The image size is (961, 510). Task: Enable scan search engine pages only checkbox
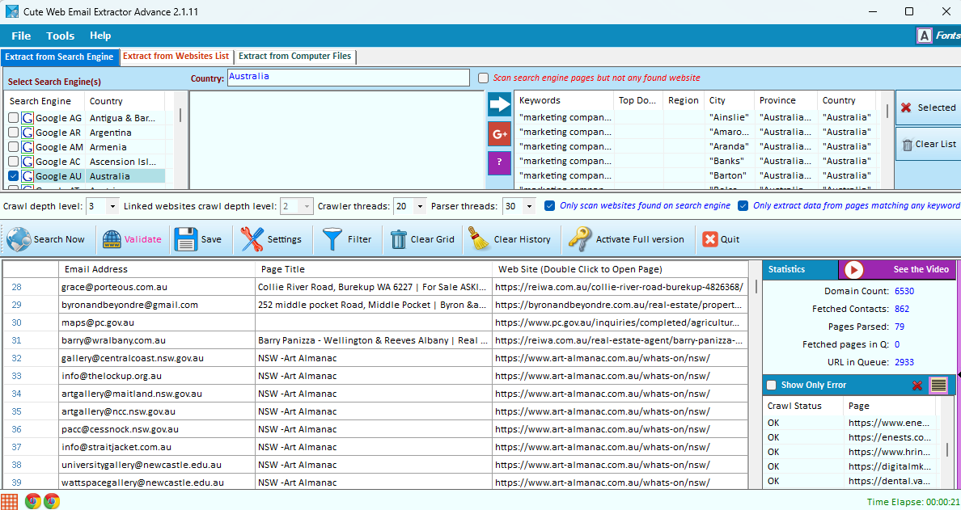pos(484,78)
